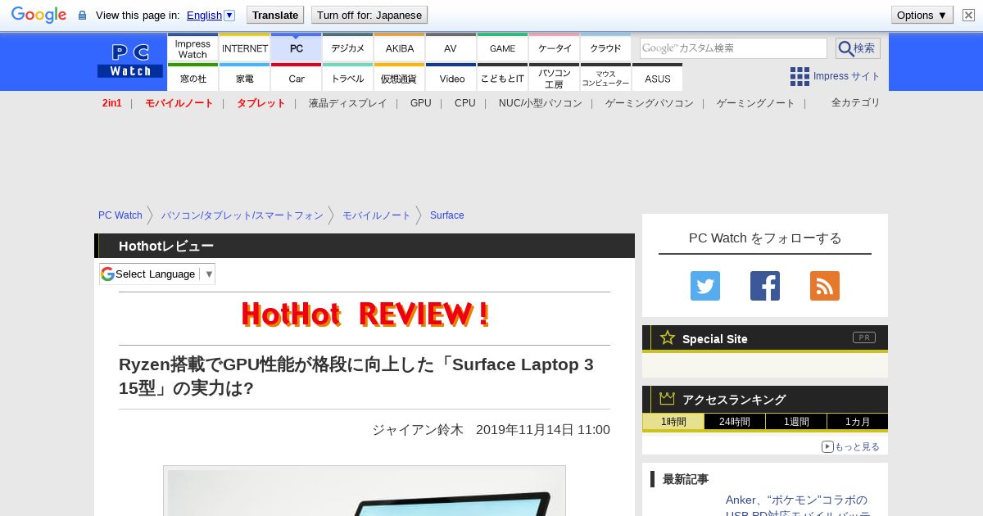Open the Car nav tab

click(297, 78)
